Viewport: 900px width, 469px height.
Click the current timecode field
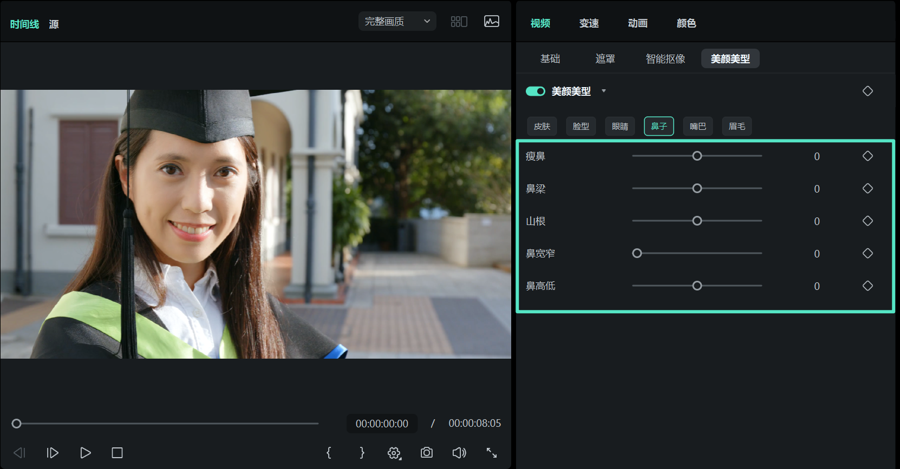coord(382,424)
